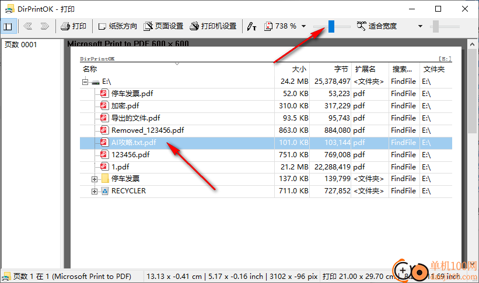Open the 738 % zoom dropdown arrow
Viewport: 479px width, 283px height.
pyautogui.click(x=303, y=26)
